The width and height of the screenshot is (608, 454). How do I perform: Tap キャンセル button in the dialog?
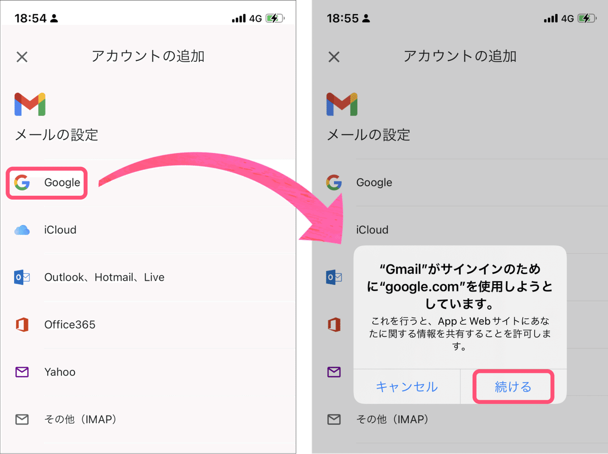pos(407,387)
